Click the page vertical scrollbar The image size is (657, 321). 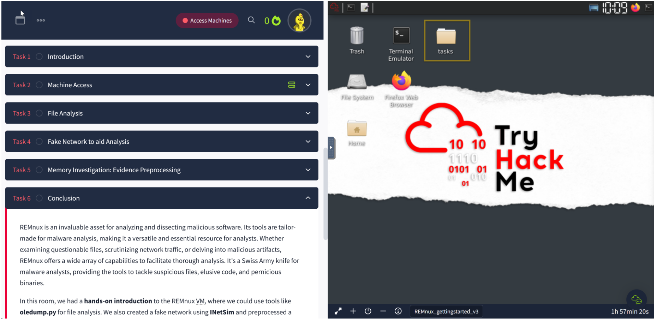pos(325,194)
